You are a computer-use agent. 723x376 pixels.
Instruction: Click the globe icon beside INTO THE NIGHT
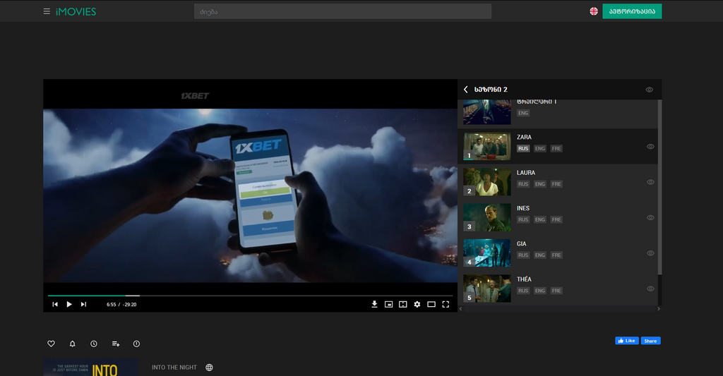(209, 368)
